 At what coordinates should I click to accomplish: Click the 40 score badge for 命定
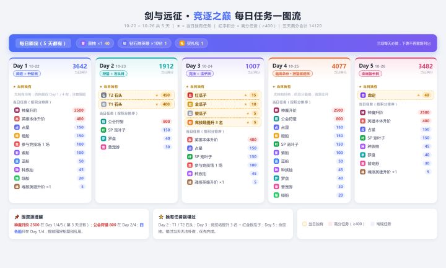(427, 96)
